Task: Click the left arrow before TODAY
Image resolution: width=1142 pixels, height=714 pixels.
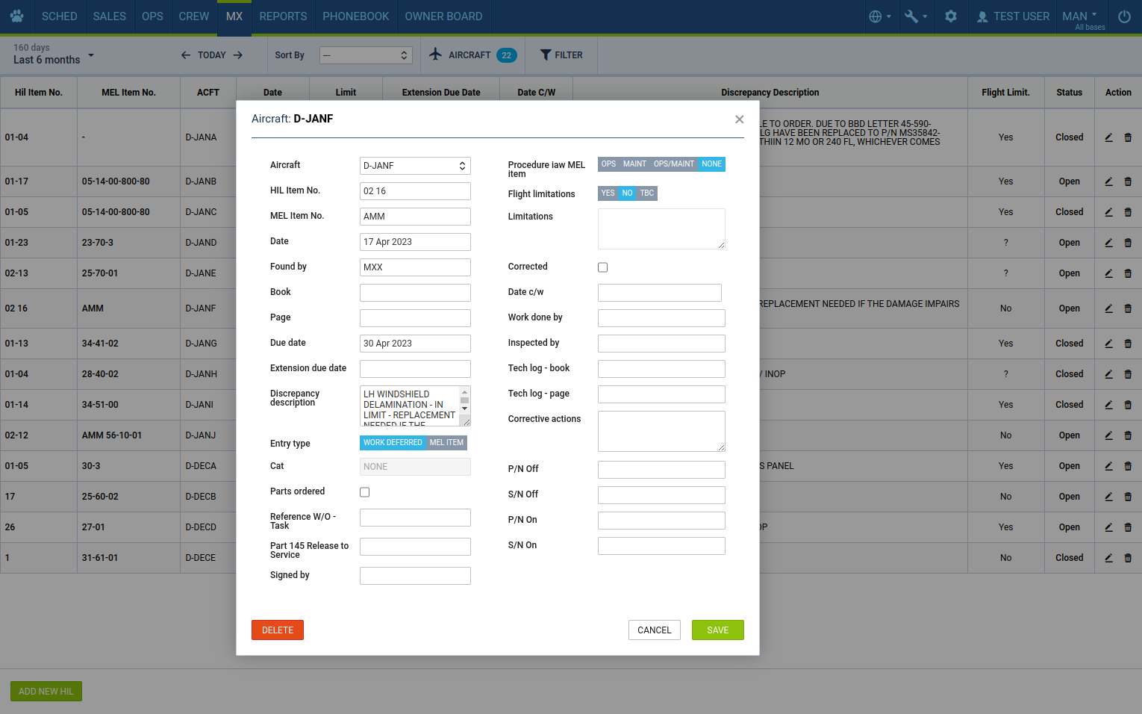Action: click(x=186, y=55)
